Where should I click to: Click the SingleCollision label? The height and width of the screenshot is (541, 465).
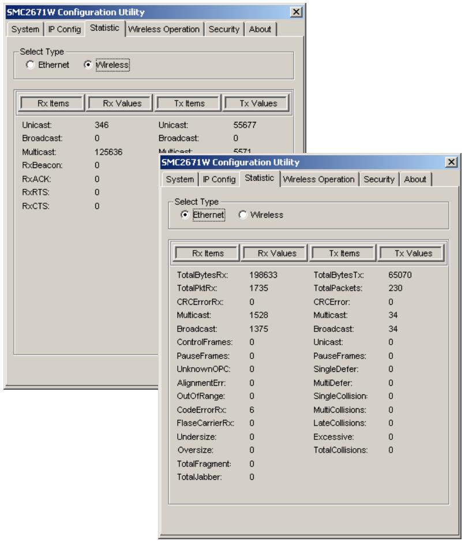click(x=340, y=396)
